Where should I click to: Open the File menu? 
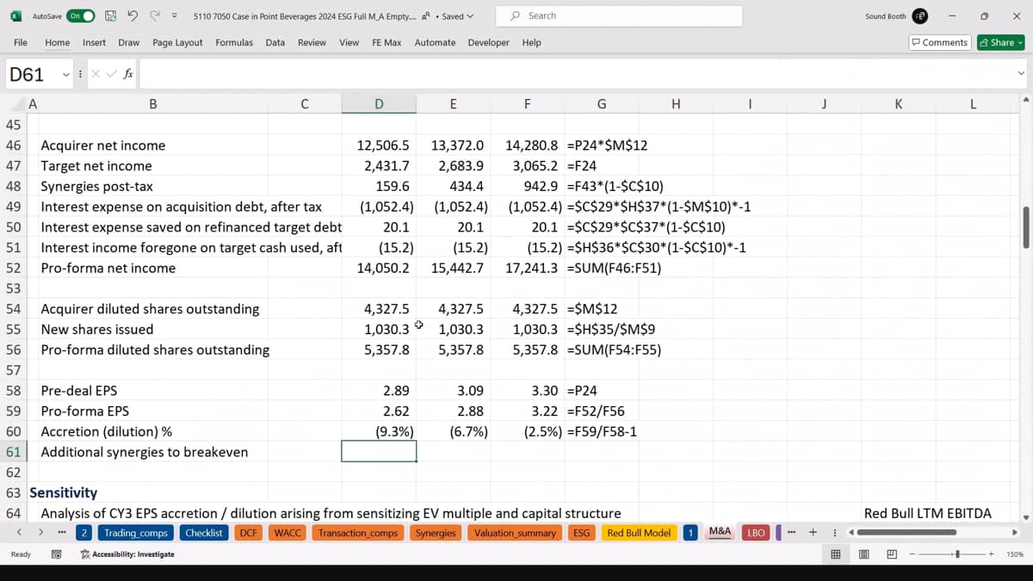coord(21,42)
